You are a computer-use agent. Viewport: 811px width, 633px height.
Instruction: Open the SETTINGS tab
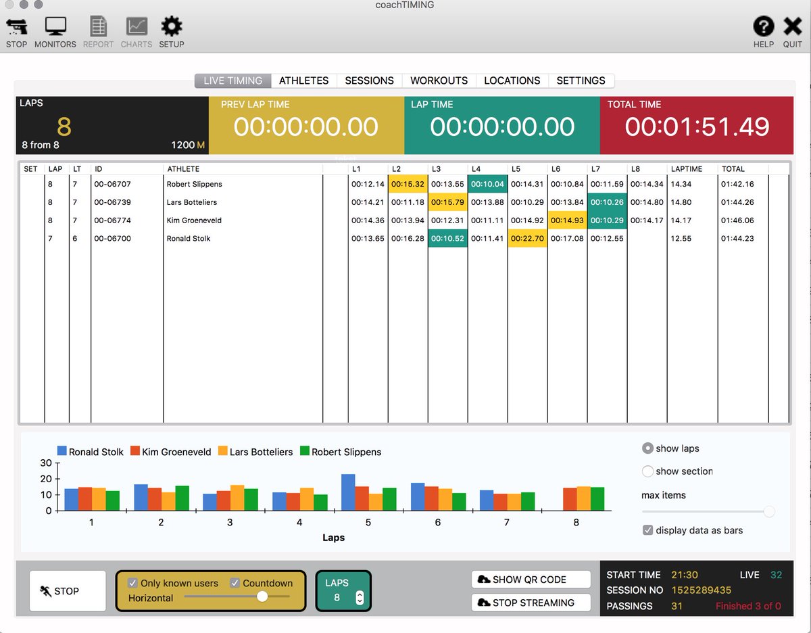coord(581,80)
